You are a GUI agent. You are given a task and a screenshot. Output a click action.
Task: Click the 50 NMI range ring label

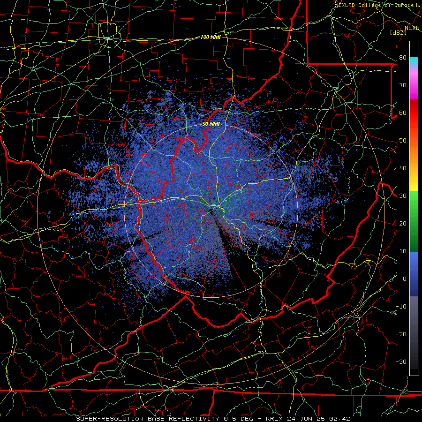211,124
